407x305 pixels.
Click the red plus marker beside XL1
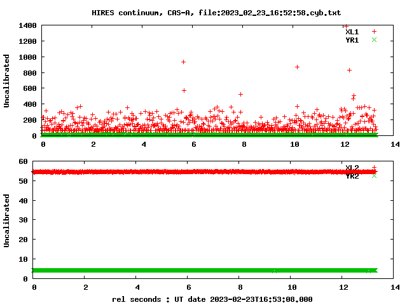(374, 32)
